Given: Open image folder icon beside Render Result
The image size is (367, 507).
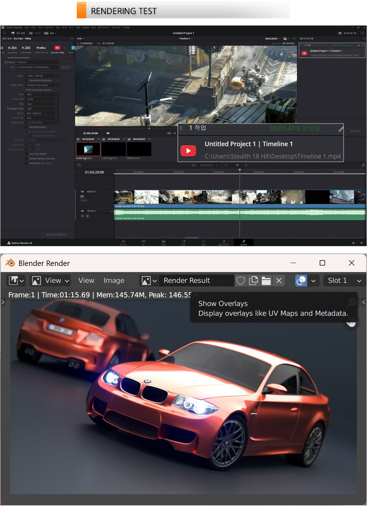Looking at the screenshot, I should 266,281.
